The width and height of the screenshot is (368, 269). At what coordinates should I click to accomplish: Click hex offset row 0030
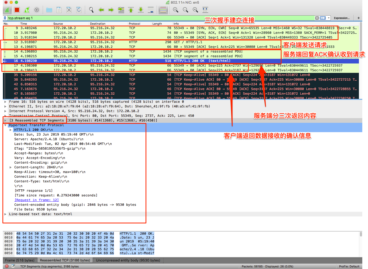8,245
